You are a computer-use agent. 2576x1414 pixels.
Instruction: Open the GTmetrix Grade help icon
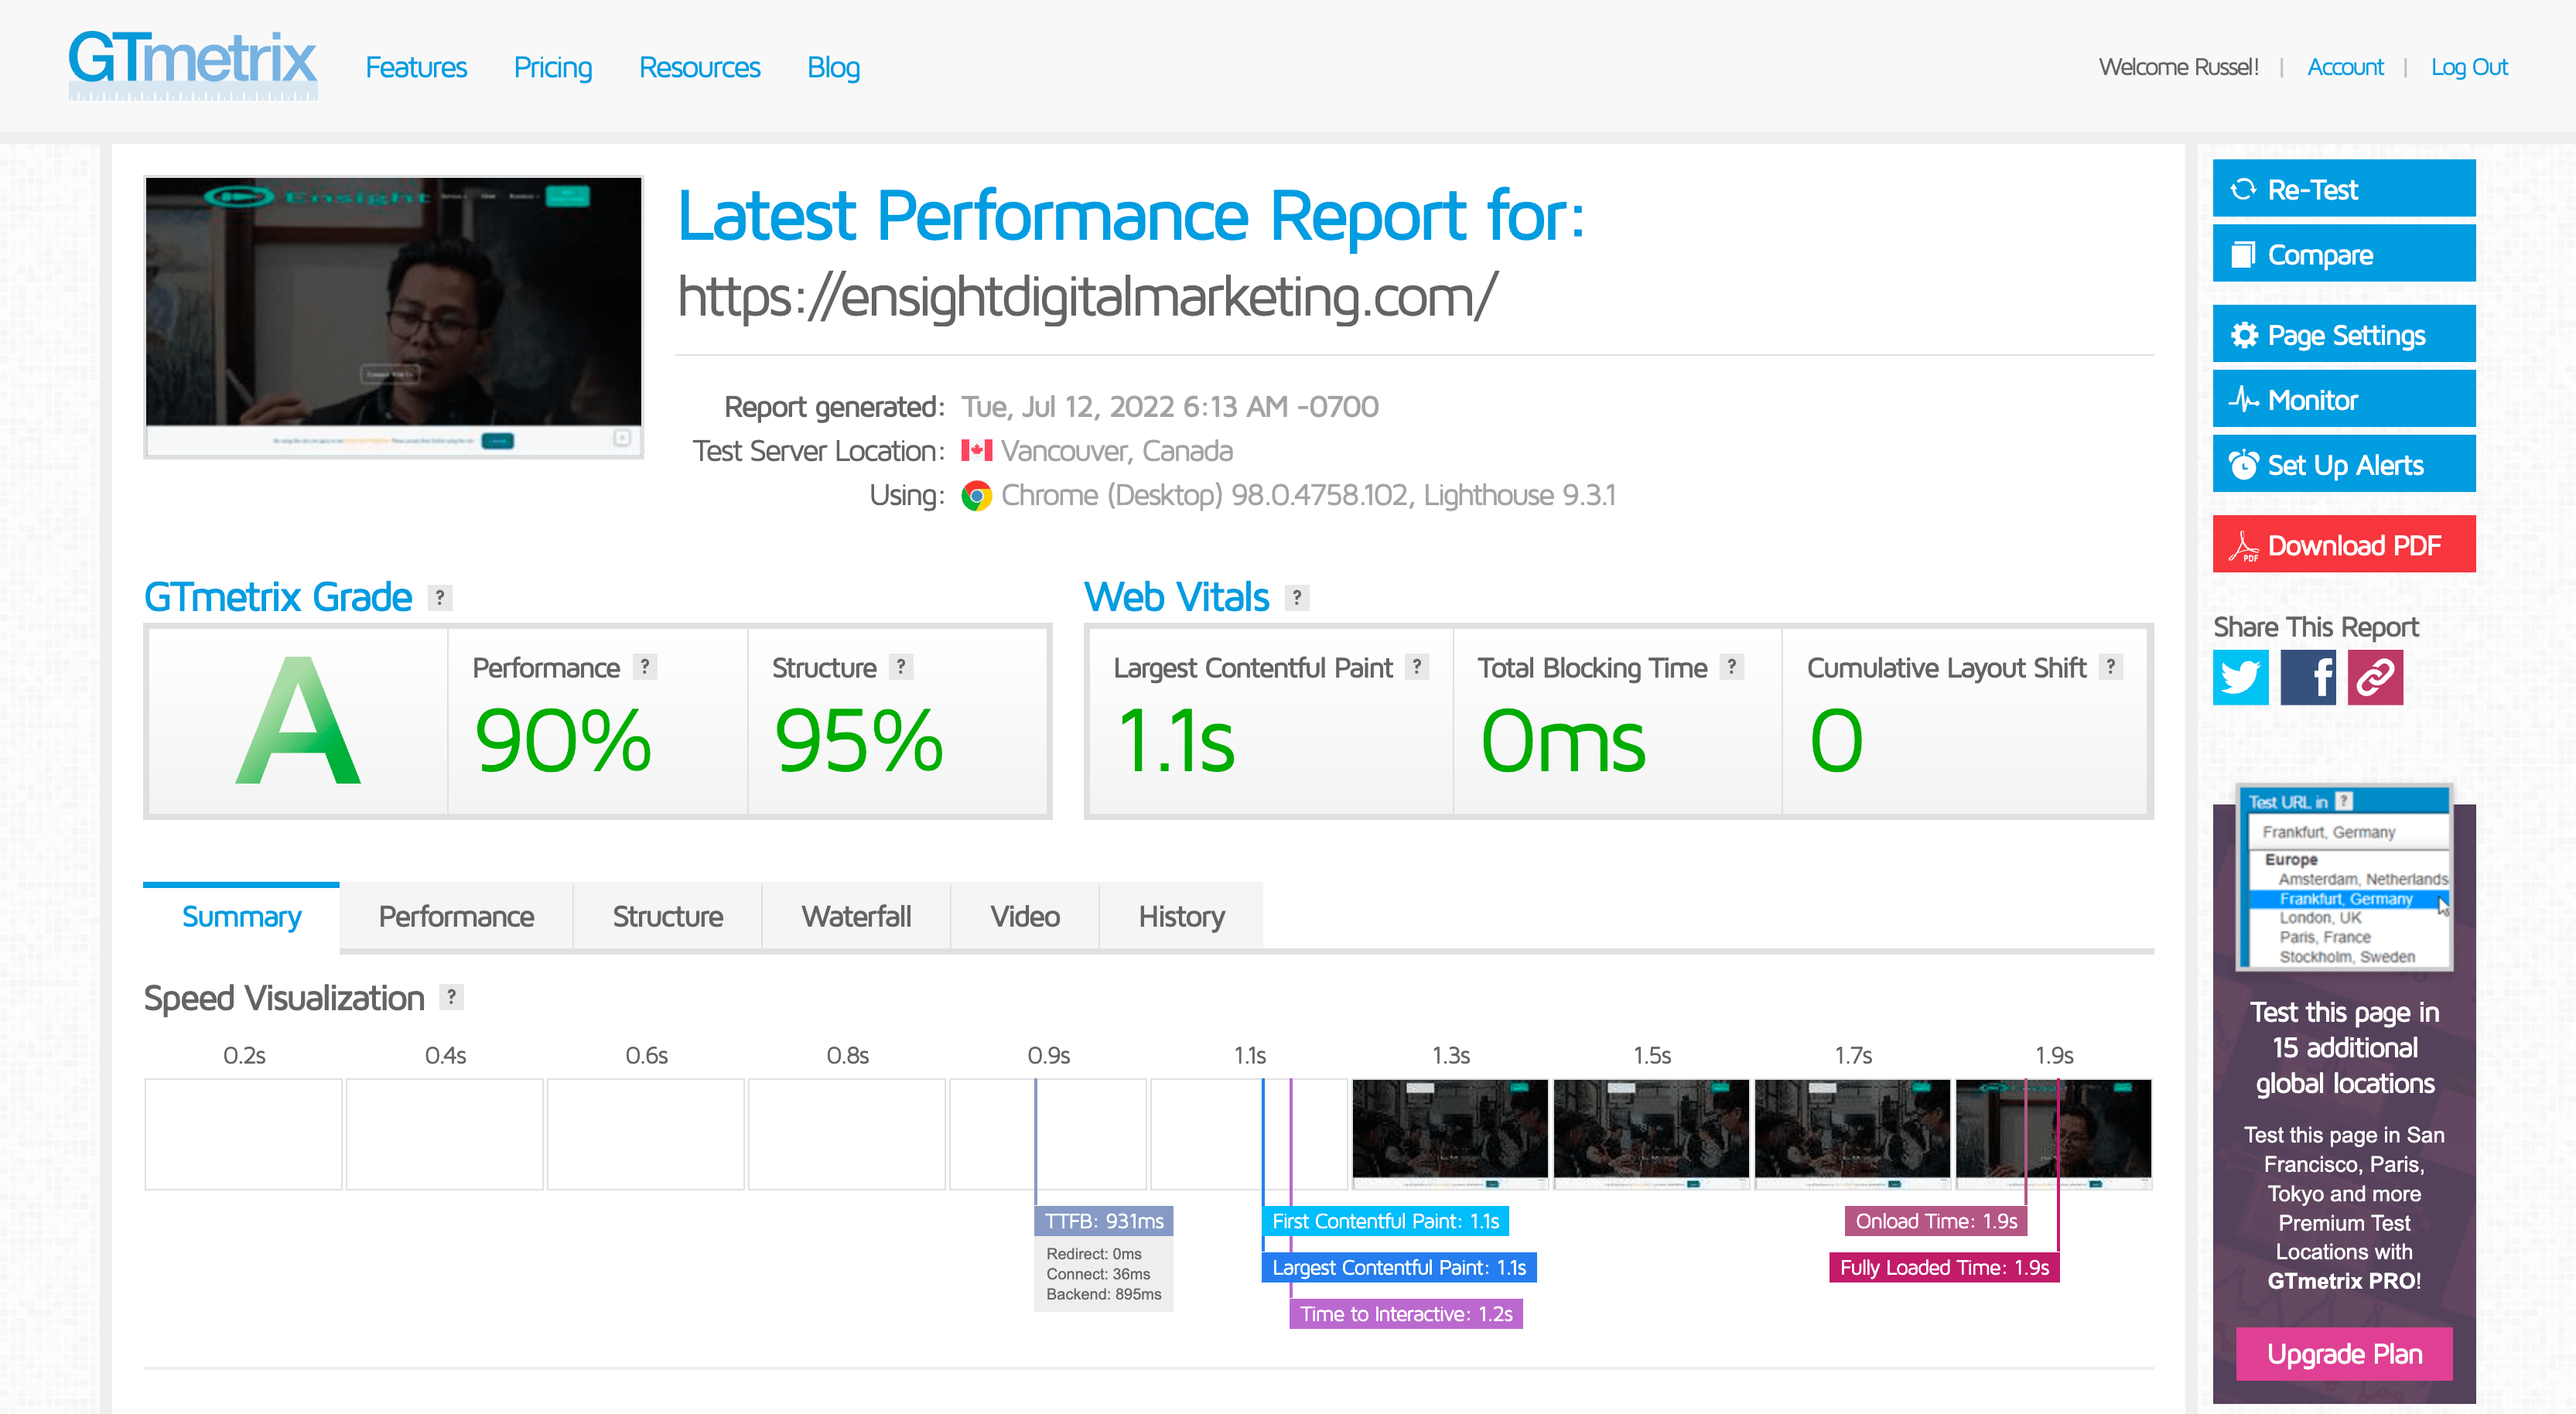coord(437,598)
